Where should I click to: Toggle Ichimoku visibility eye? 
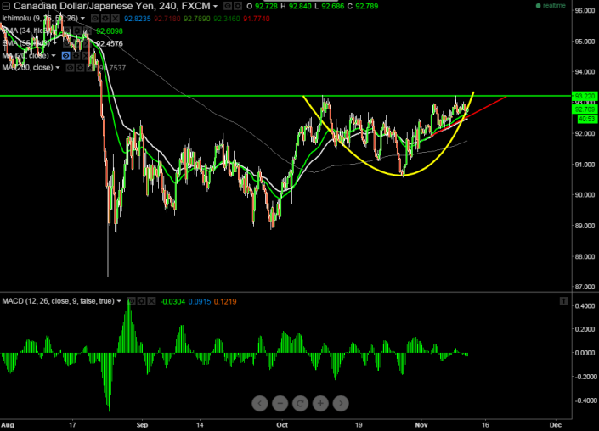95,18
